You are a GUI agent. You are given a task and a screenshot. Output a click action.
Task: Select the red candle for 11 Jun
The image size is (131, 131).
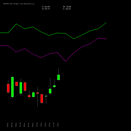42,99
